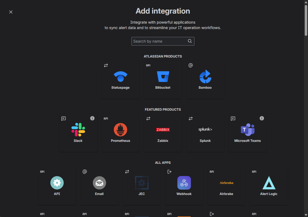The width and height of the screenshot is (308, 217).
Task: Select the Email envelope icon
Action: pyautogui.click(x=99, y=183)
